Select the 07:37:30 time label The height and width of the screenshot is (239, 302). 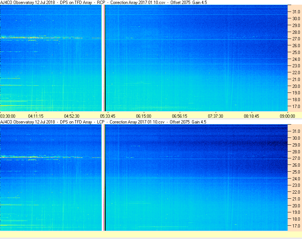coord(215,116)
